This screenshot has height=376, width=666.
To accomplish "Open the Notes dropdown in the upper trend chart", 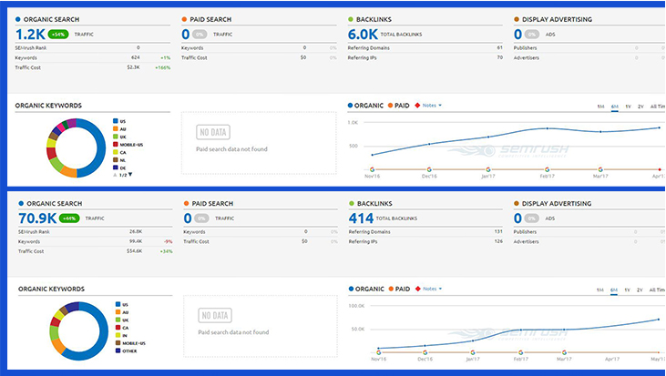I will pos(432,106).
